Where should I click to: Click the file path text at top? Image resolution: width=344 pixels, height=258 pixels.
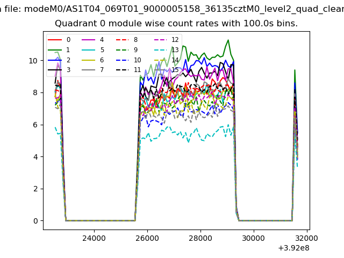(x=172, y=9)
